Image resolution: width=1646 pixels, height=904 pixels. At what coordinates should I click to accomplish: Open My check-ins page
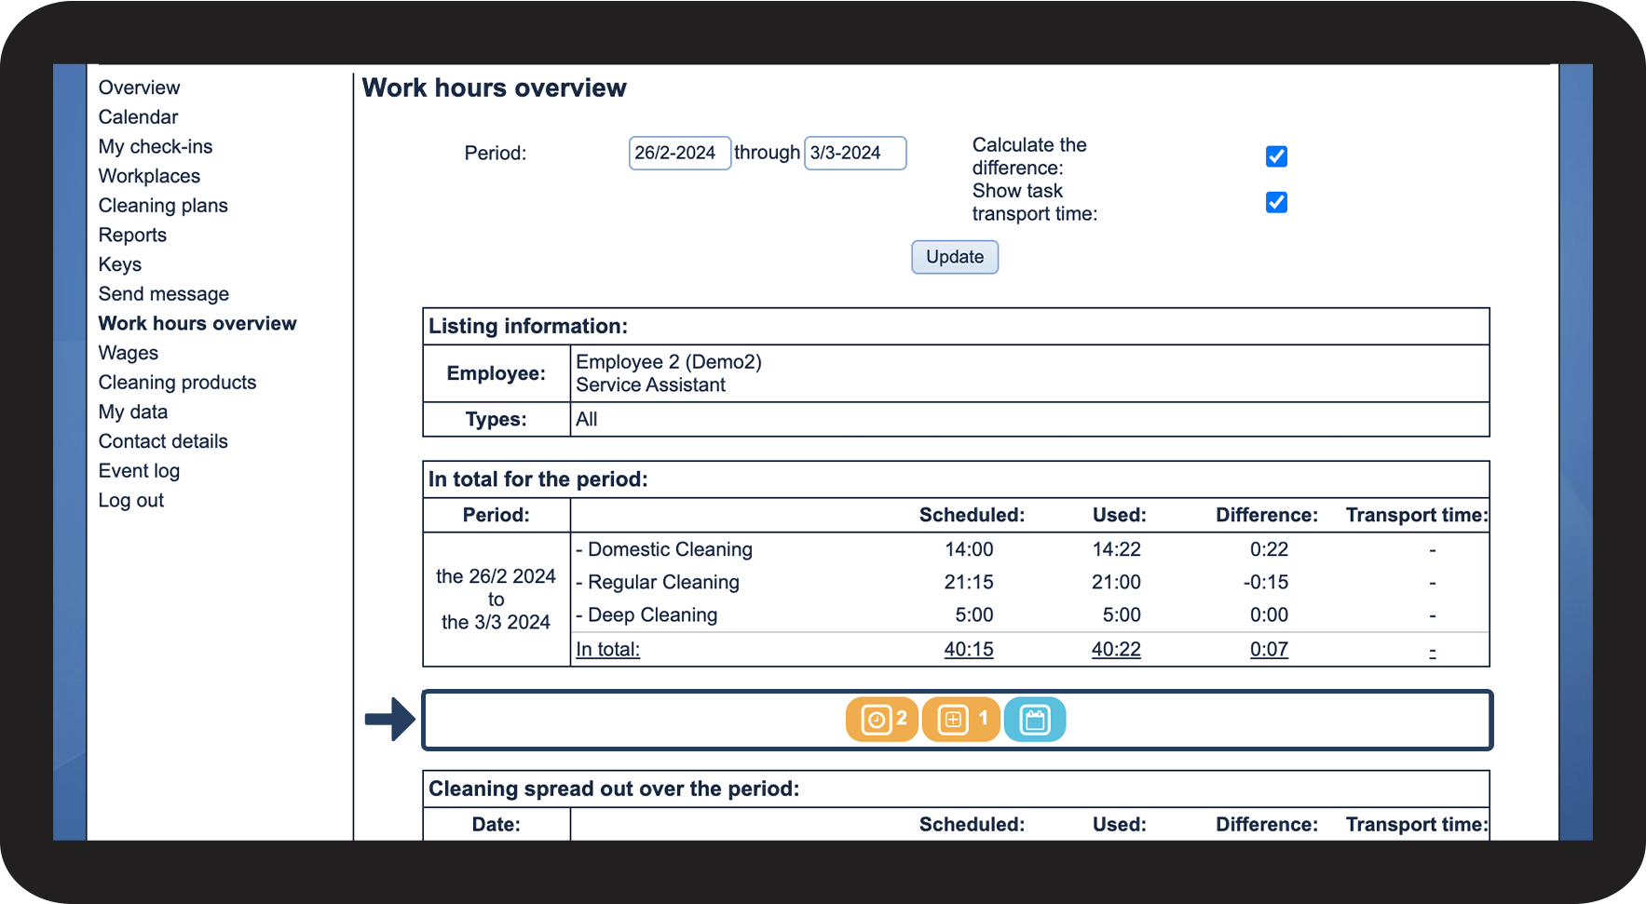click(x=156, y=147)
